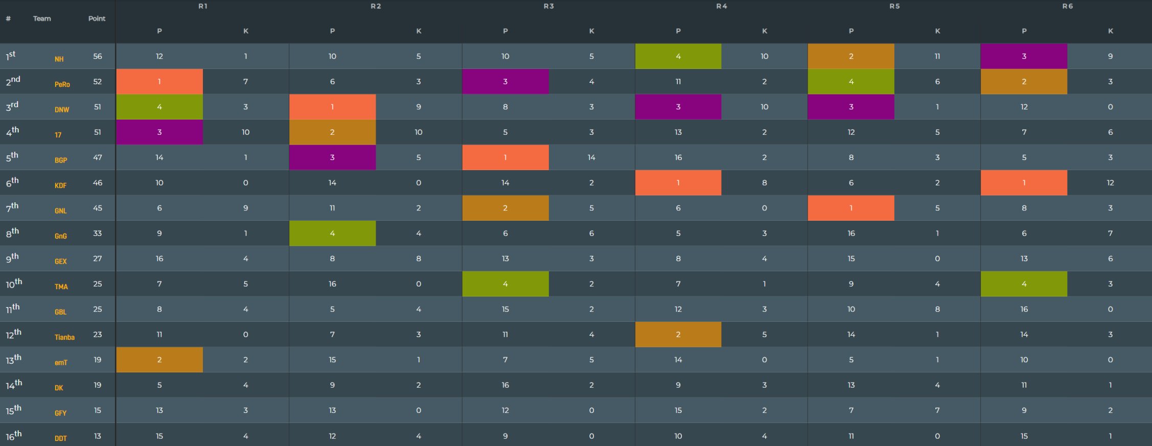Select the R4 round header
Viewport: 1152px width, 446px height.
(722, 6)
